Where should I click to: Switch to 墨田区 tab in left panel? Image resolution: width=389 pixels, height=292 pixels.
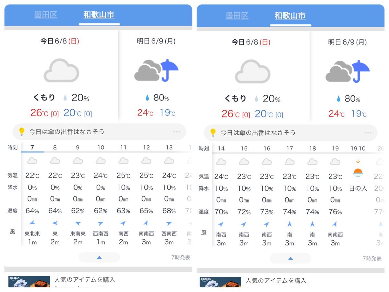pyautogui.click(x=46, y=15)
